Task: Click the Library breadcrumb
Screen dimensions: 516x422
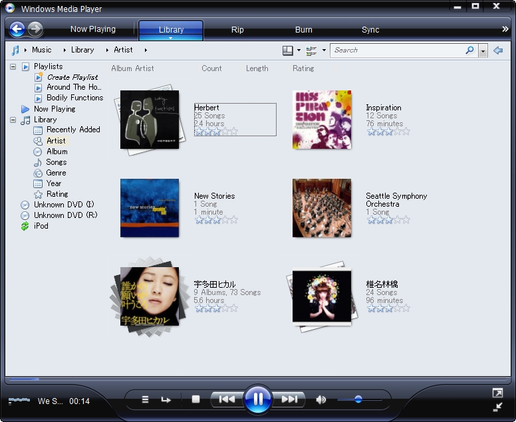Action: tap(82, 50)
